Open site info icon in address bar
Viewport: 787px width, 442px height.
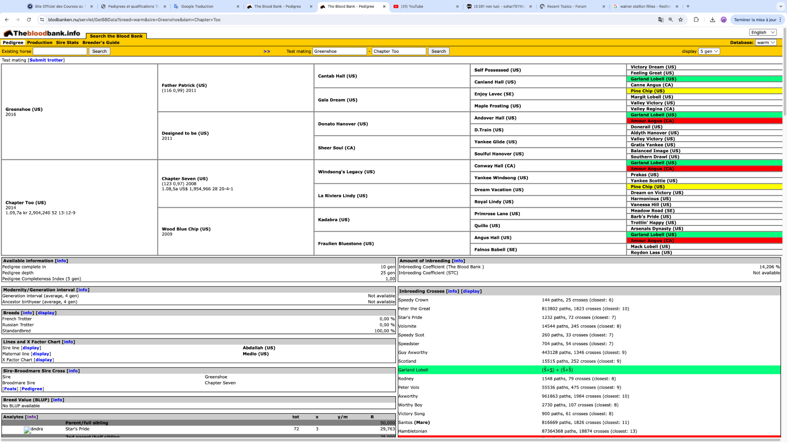pos(42,20)
